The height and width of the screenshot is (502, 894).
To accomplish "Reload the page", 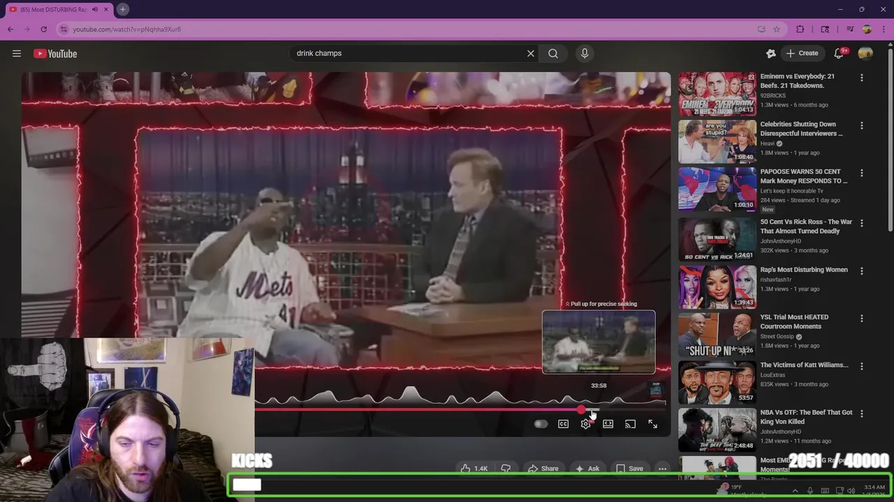I will tap(43, 29).
